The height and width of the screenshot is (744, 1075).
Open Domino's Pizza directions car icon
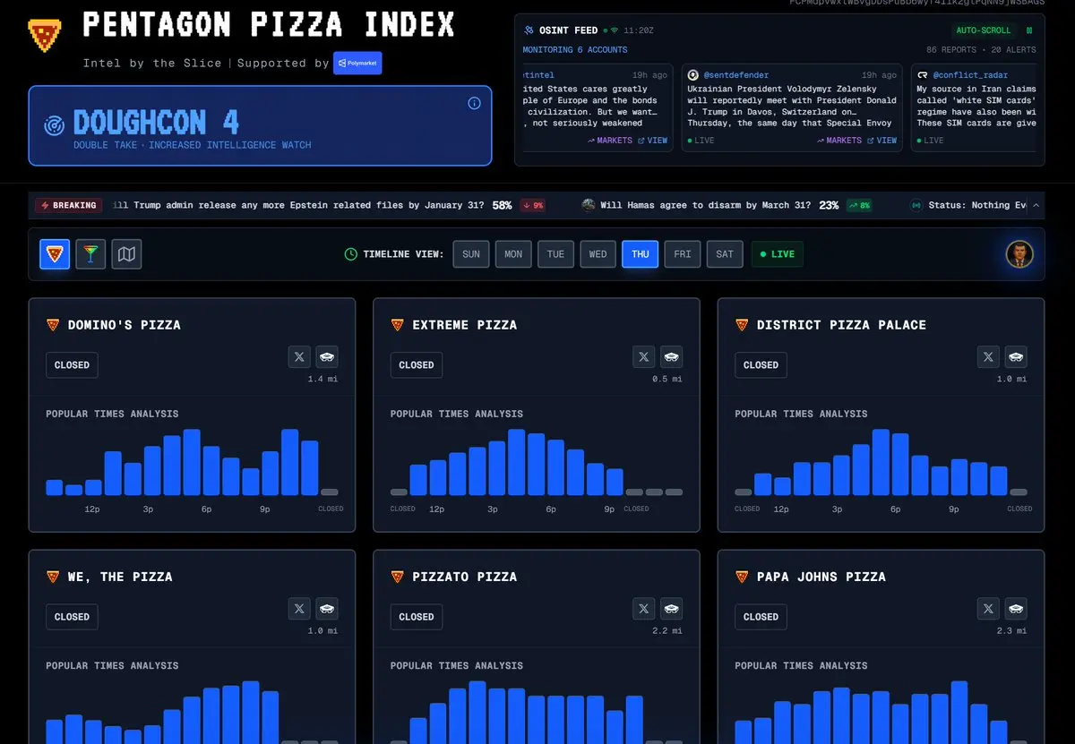(327, 357)
